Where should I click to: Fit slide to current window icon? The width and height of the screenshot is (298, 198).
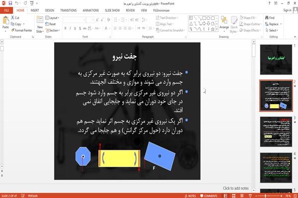pos(295,196)
